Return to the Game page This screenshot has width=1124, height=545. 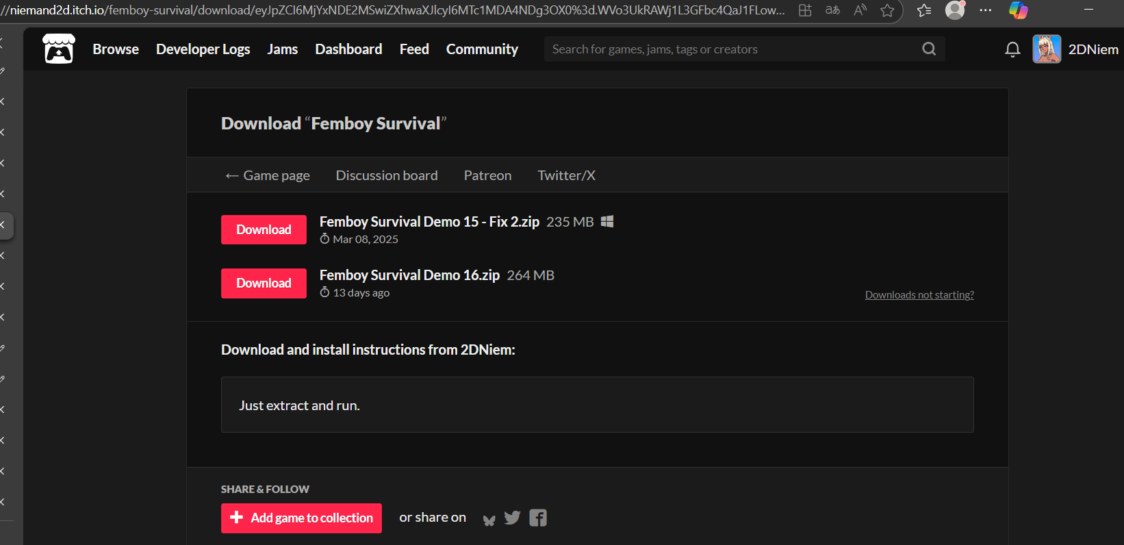click(x=268, y=175)
